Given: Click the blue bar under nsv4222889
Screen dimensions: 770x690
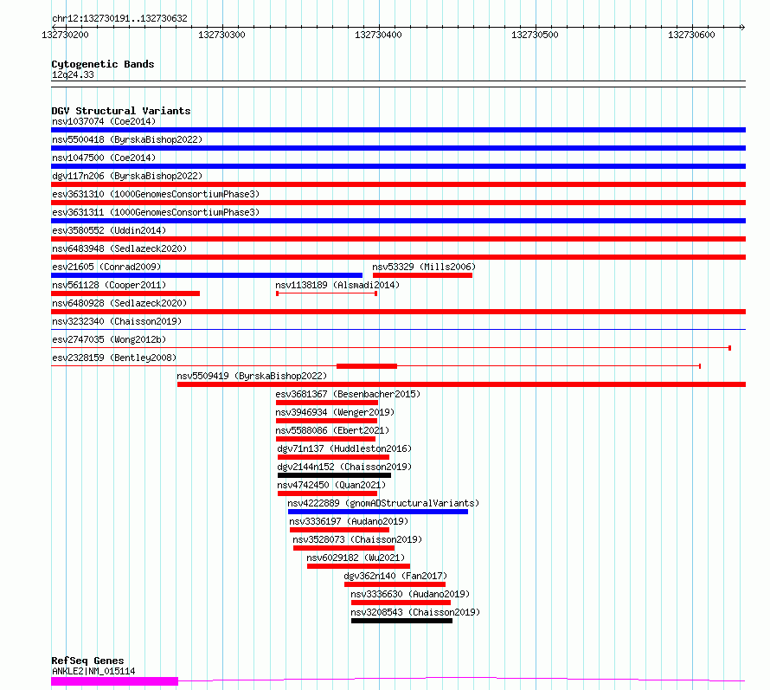Looking at the screenshot, I should click(378, 512).
